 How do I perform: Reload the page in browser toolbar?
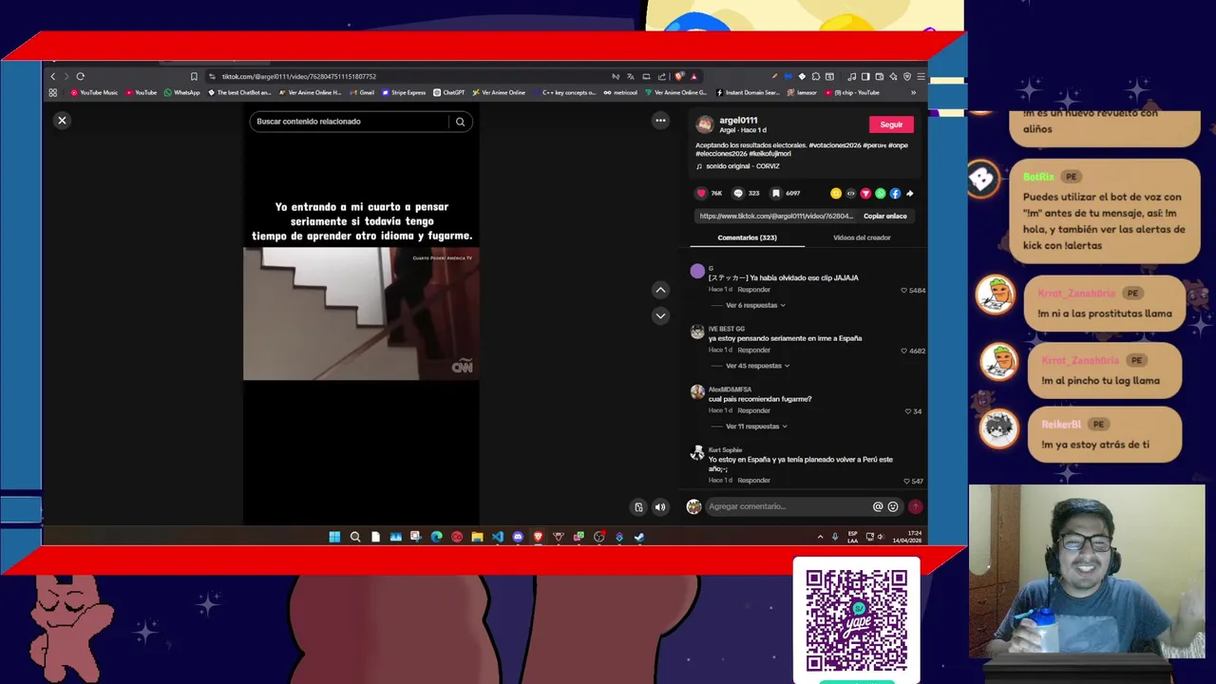coord(81,76)
